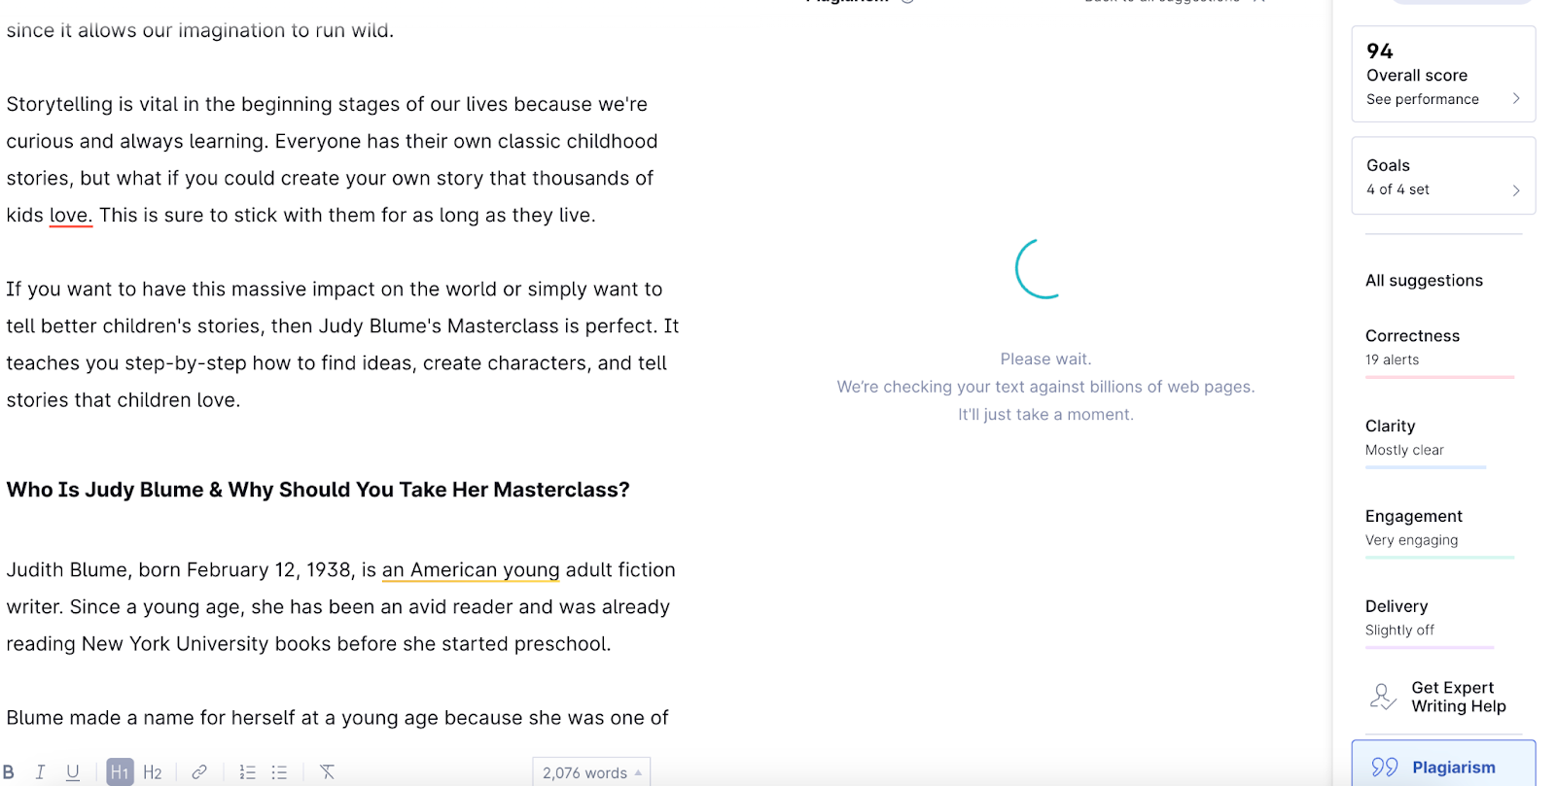Viewport: 1556px width, 786px height.
Task: Select All suggestions in the sidebar
Action: click(x=1424, y=281)
